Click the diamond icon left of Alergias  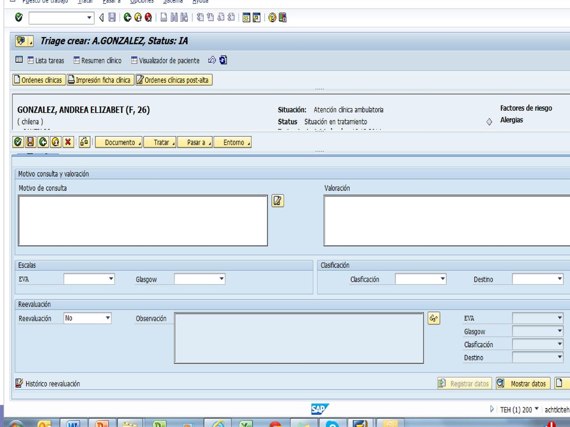(489, 122)
